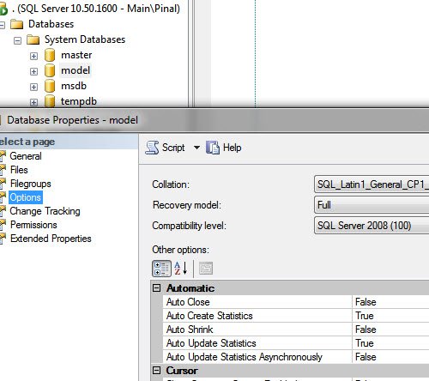Select the model database in tree

point(76,70)
